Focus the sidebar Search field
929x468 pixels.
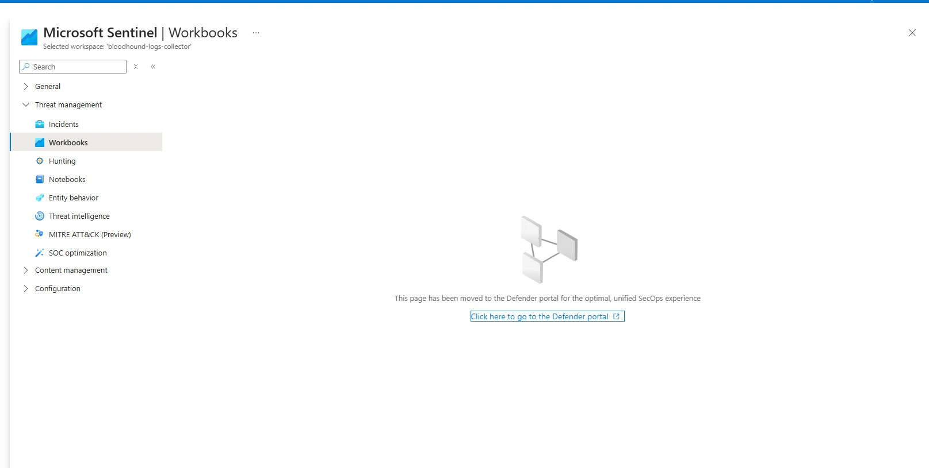72,67
